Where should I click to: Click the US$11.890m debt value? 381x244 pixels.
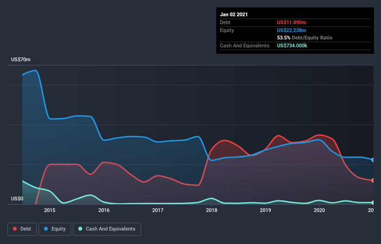[x=291, y=22]
